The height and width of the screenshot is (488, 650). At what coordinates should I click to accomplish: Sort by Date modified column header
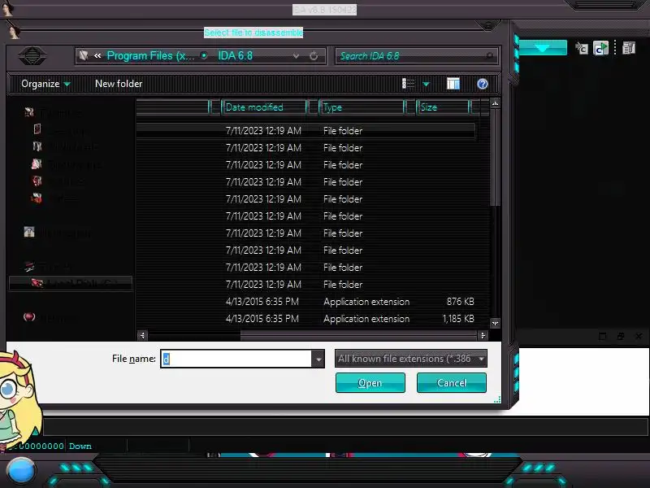(265, 107)
